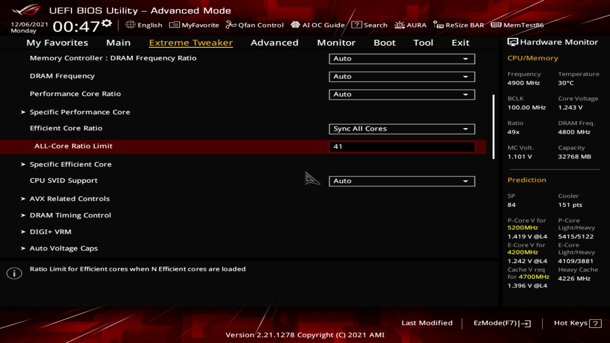This screenshot has height=343, width=610.
Task: Open Efficient Core Ratio Sync All Cores dropdown
Action: click(x=402, y=129)
